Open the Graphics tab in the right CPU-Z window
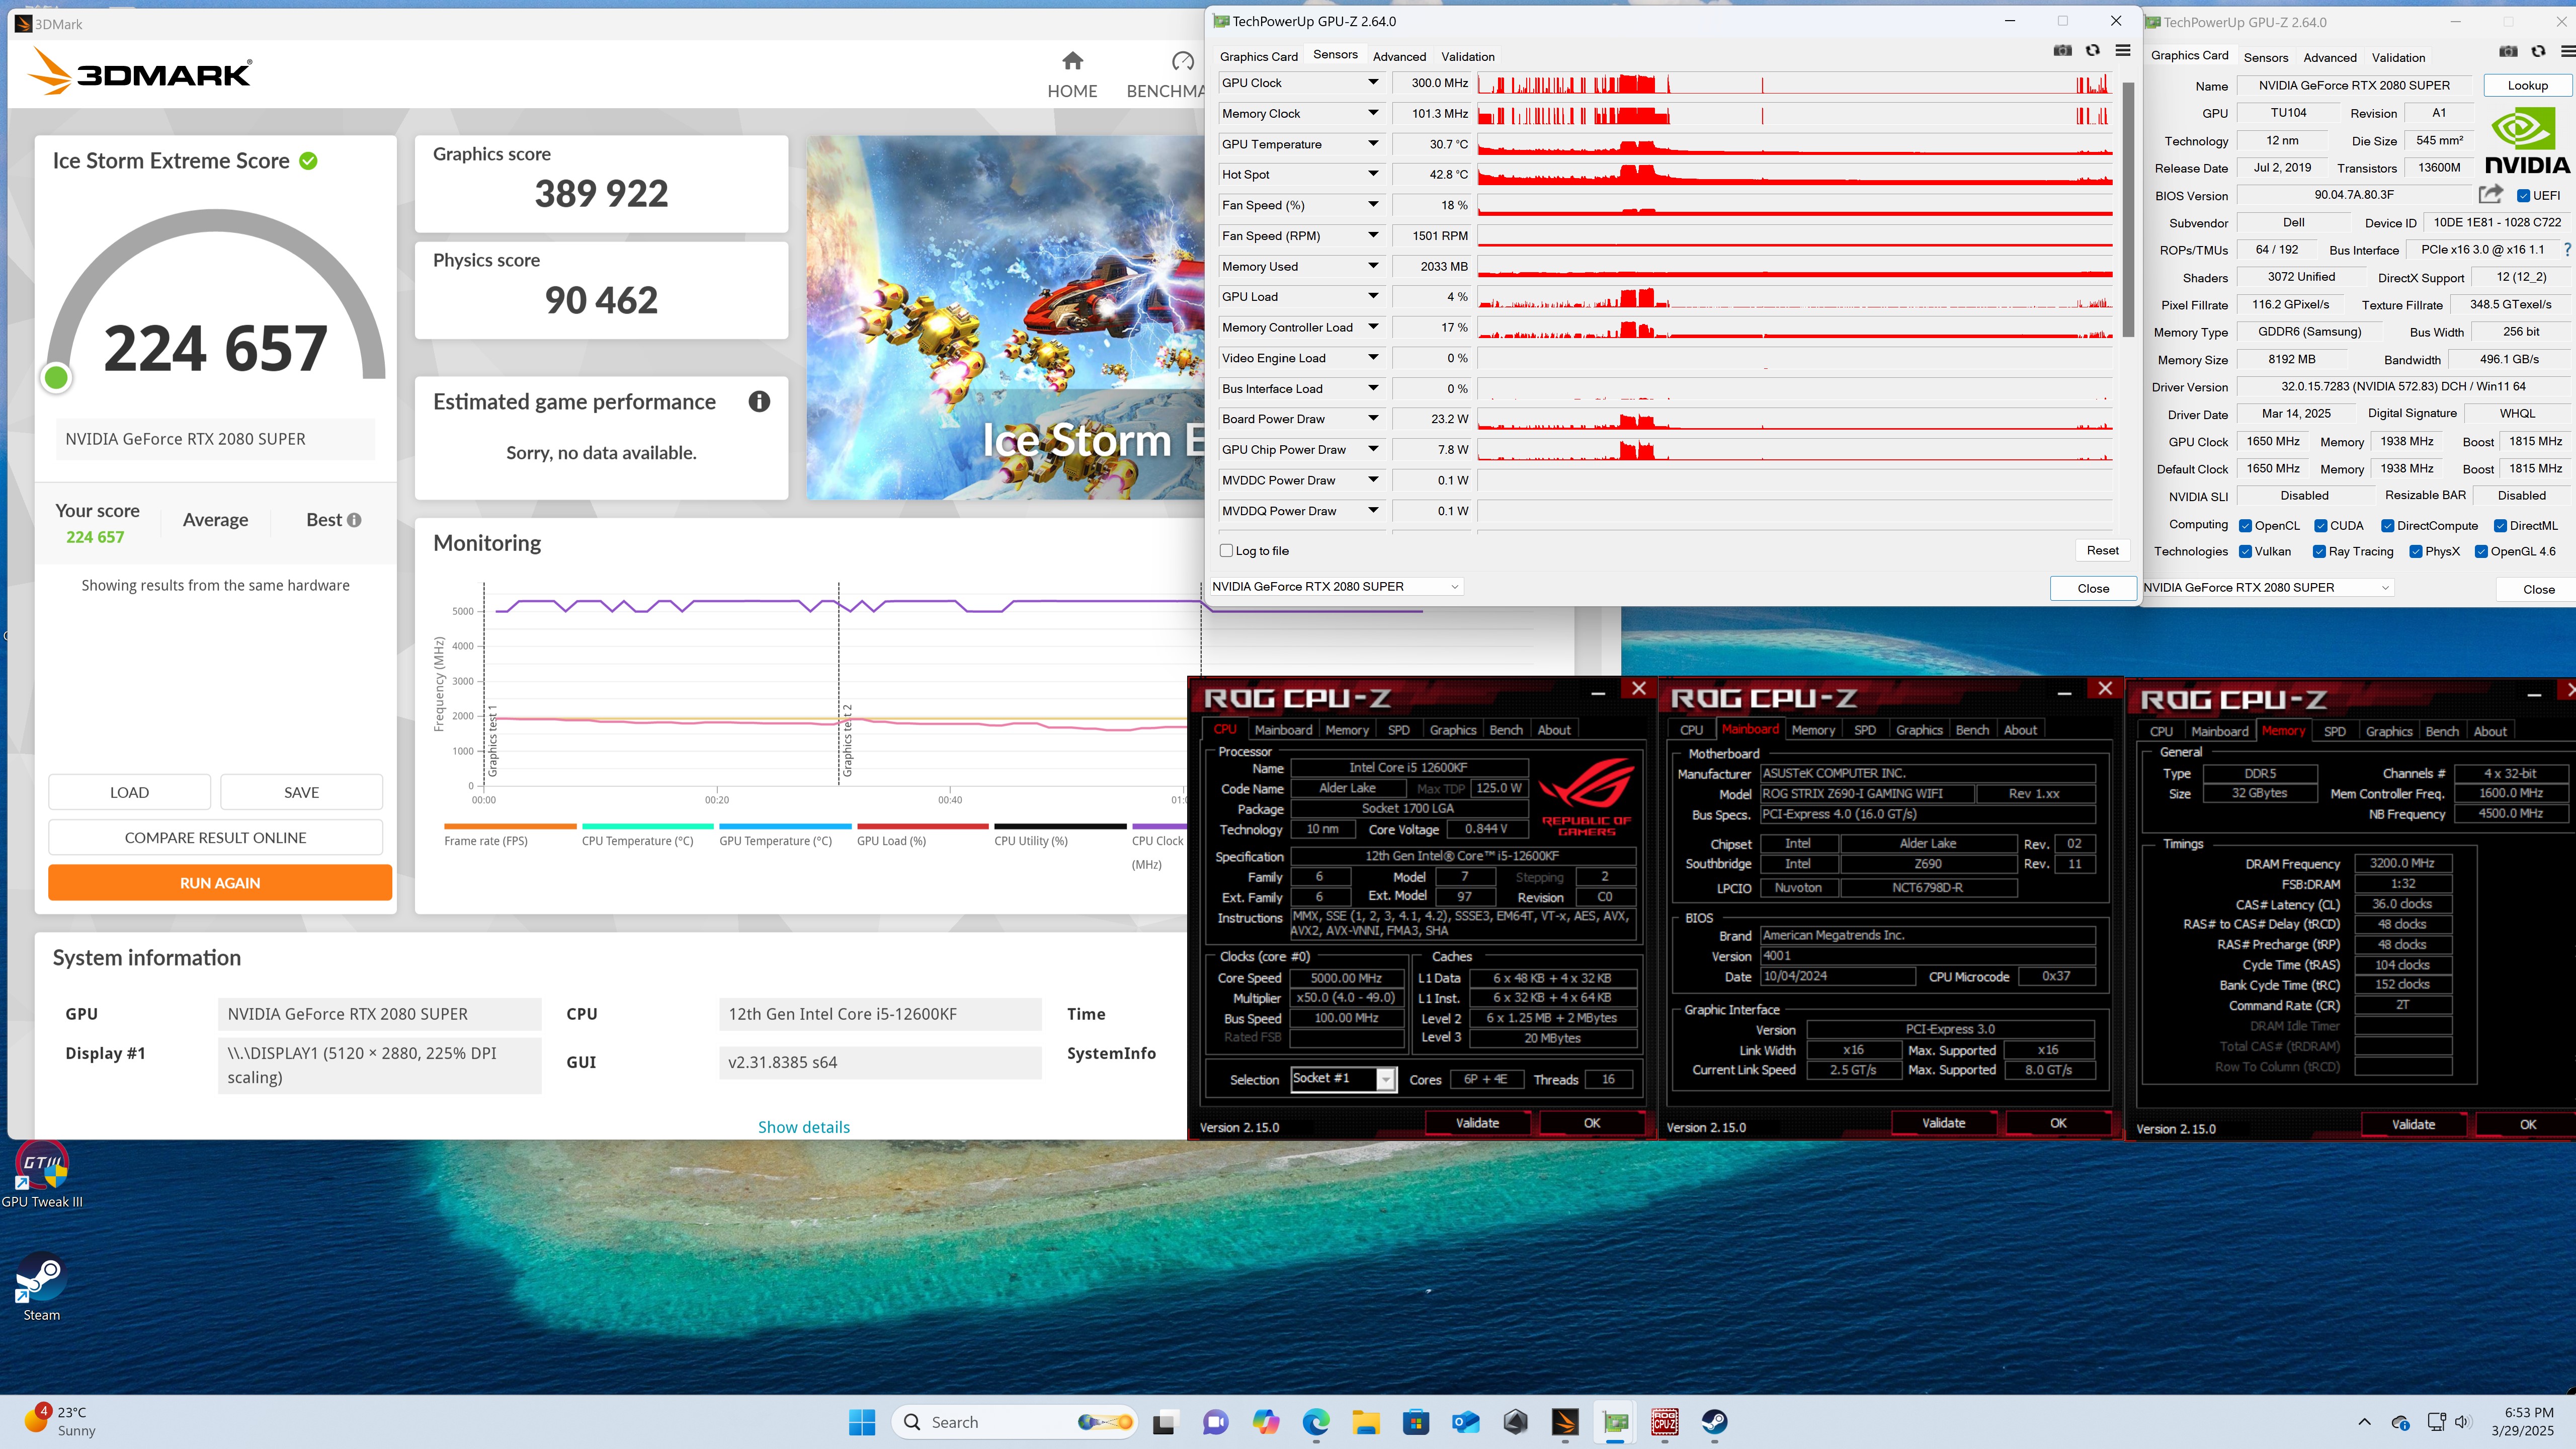The height and width of the screenshot is (1449, 2576). point(2388,731)
